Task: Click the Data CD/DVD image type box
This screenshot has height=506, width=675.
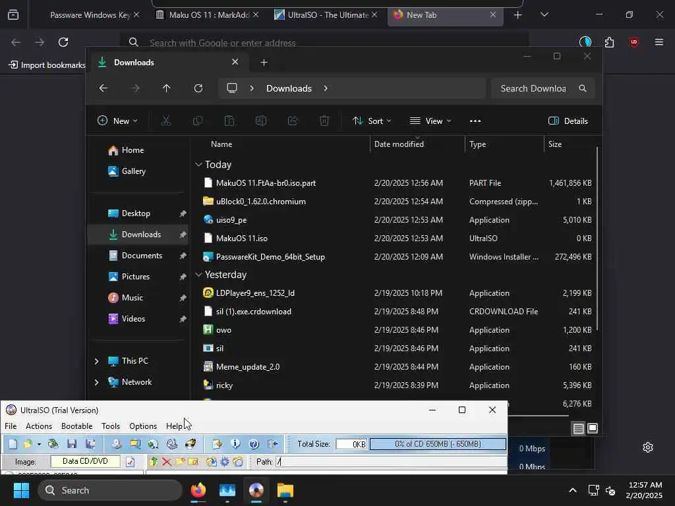Action: click(x=85, y=461)
